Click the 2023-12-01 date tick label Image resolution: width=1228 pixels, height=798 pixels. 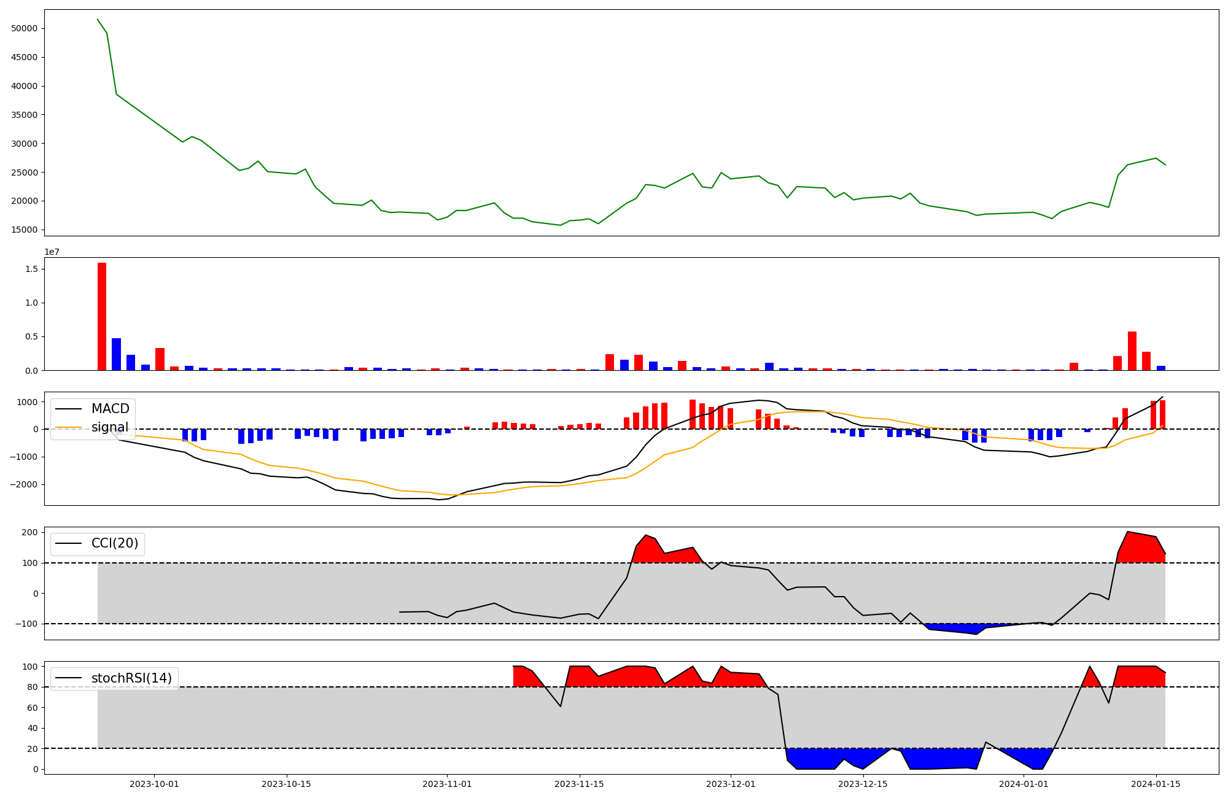(731, 784)
